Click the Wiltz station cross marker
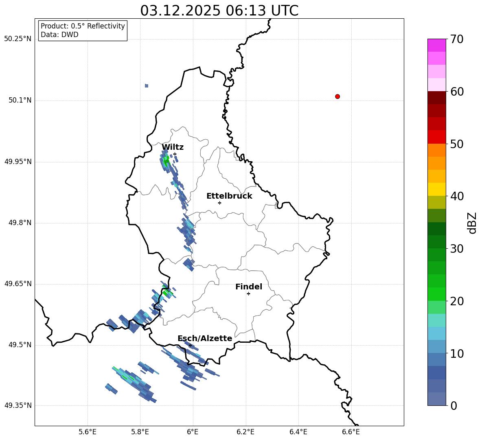The width and height of the screenshot is (482, 440). 175,154
